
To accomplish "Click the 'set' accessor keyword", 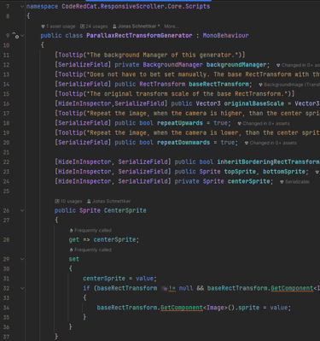I will coord(74,259).
